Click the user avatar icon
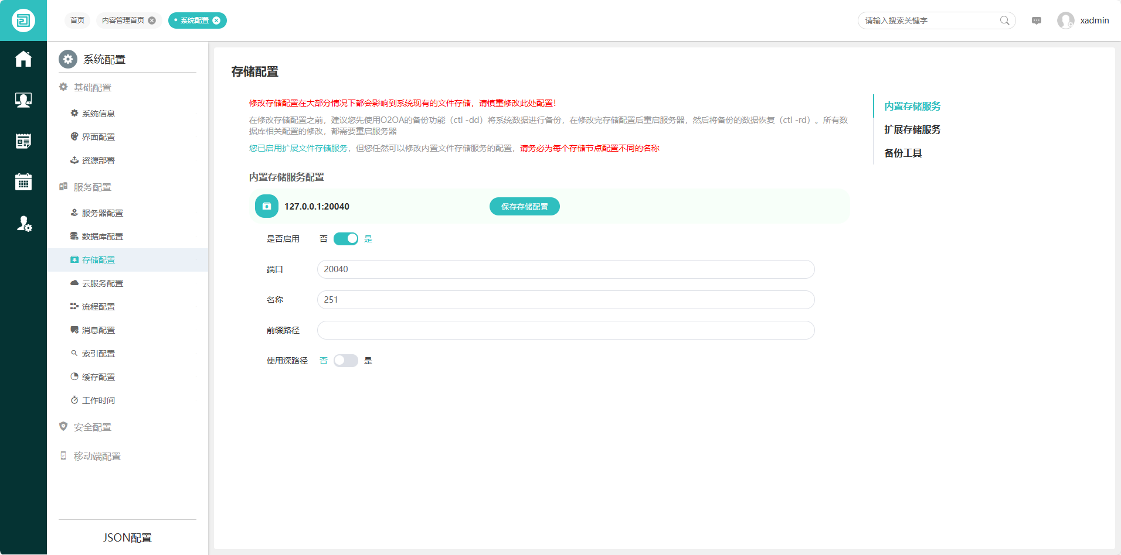Screen dimensions: 1121x555 pos(1065,20)
